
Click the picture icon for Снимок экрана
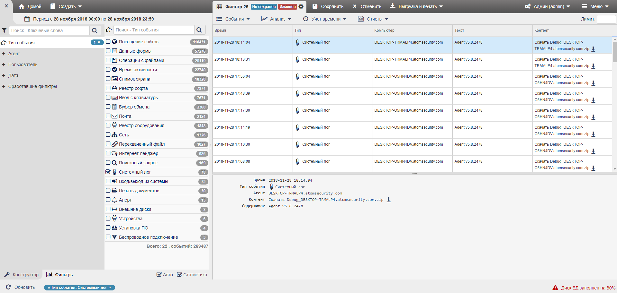click(114, 79)
